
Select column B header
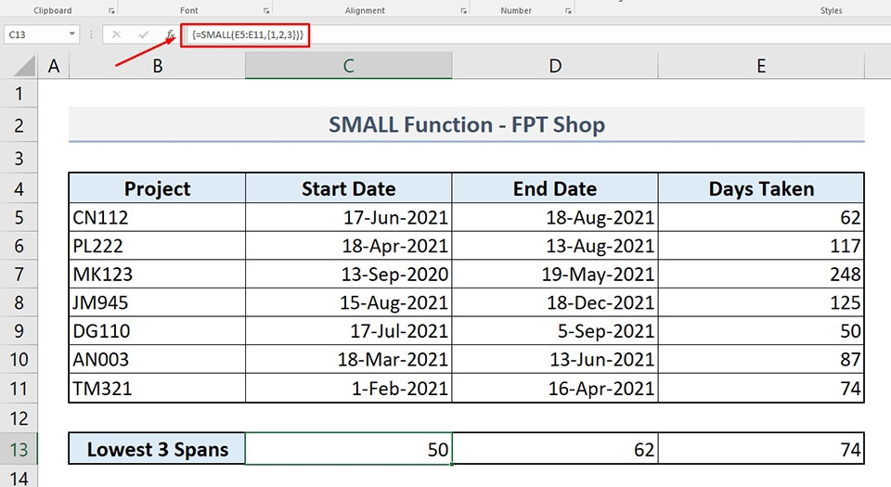[x=158, y=66]
